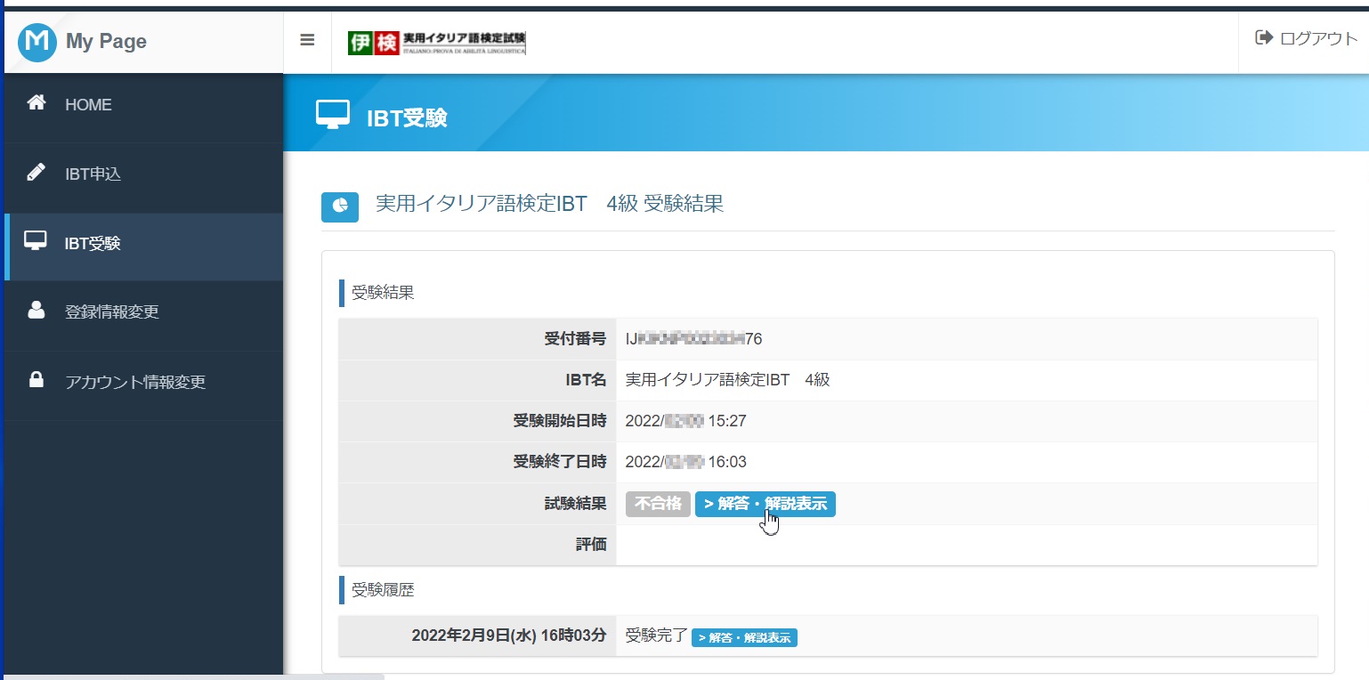
Task: Click the house icon beside HOME
Action: [x=36, y=103]
